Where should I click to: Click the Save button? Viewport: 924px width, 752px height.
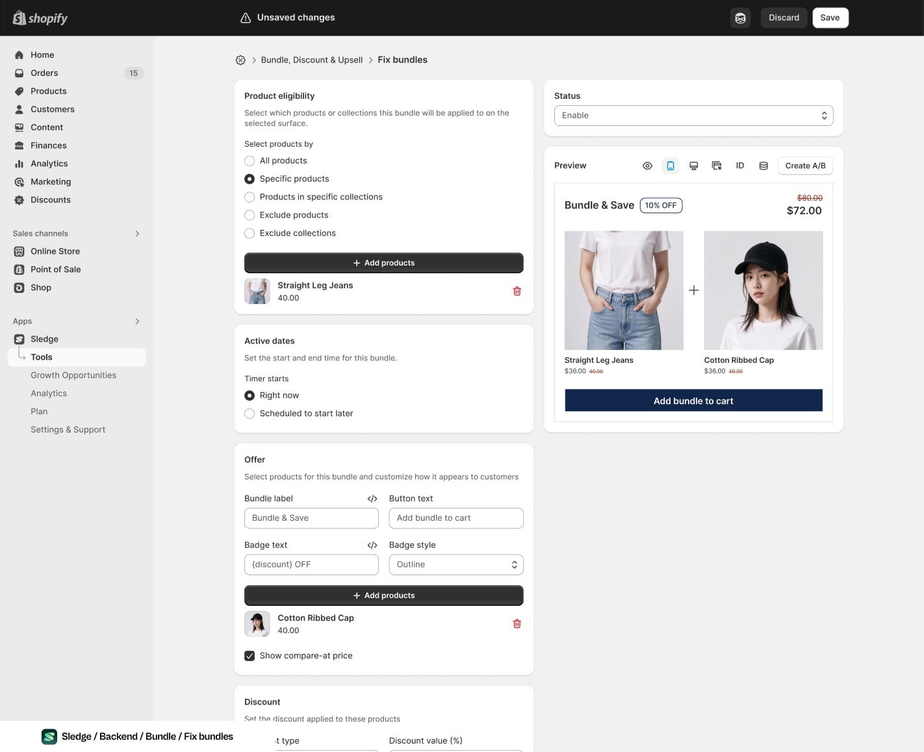click(x=830, y=18)
